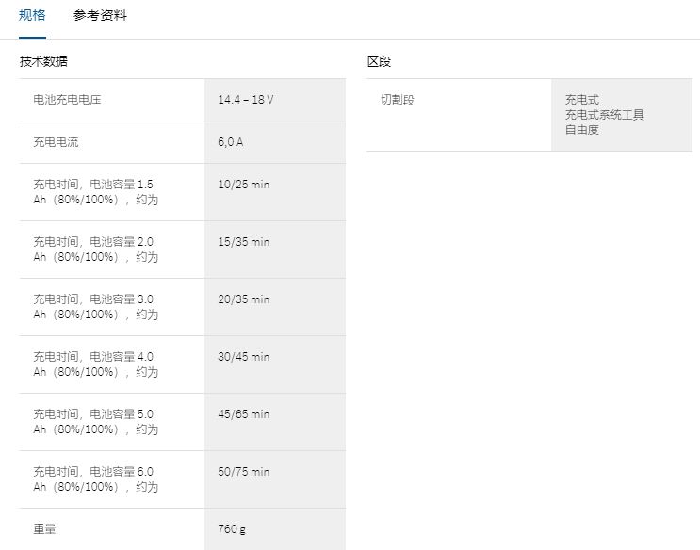Select the 电池充电电压 row label

pos(67,100)
